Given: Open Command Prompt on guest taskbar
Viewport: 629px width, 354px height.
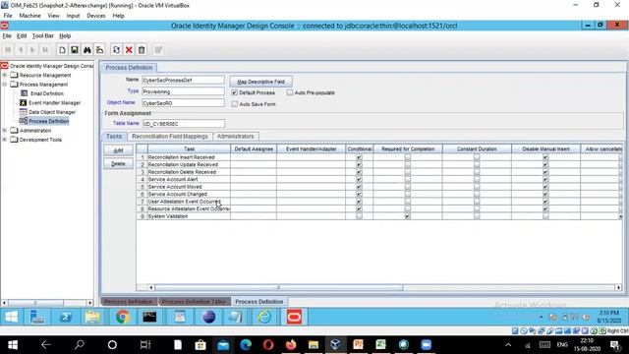Looking at the screenshot, I should 149,317.
